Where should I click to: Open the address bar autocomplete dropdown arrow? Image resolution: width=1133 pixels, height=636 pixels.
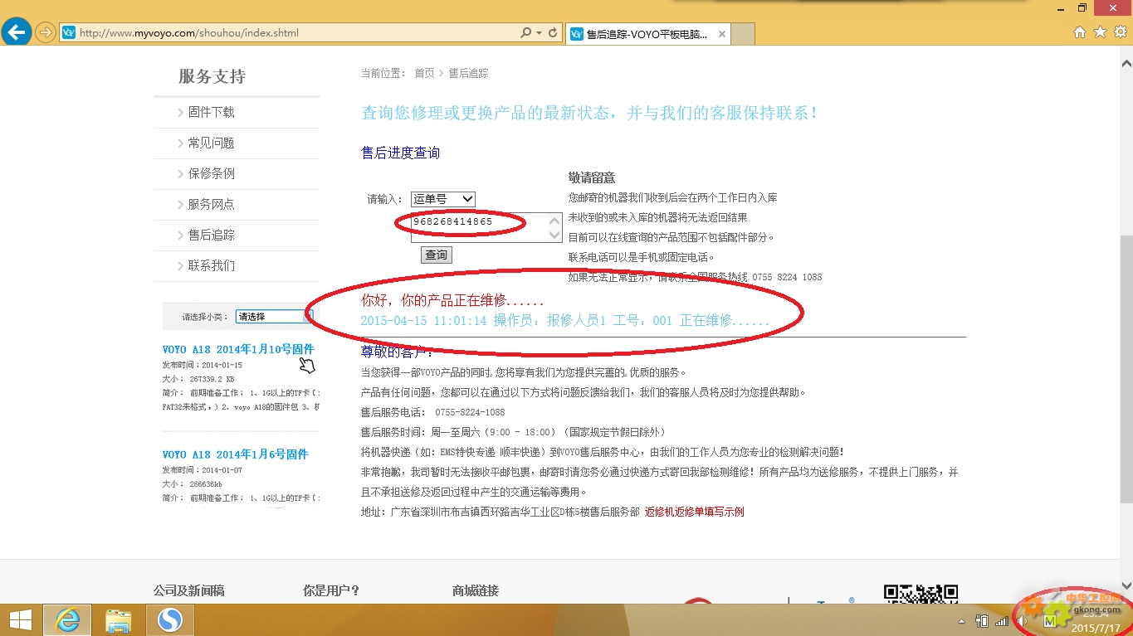click(x=540, y=33)
